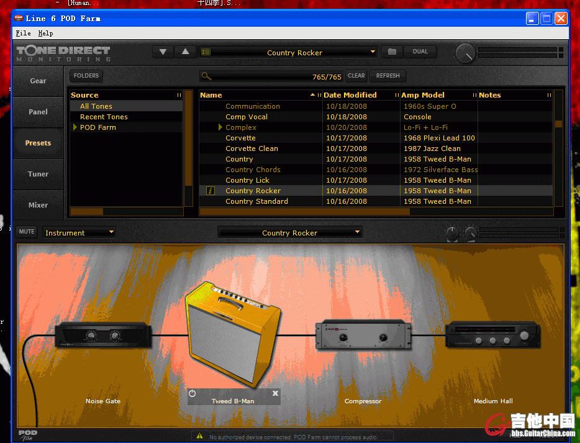Select the Corvette Clean preset

tap(251, 148)
